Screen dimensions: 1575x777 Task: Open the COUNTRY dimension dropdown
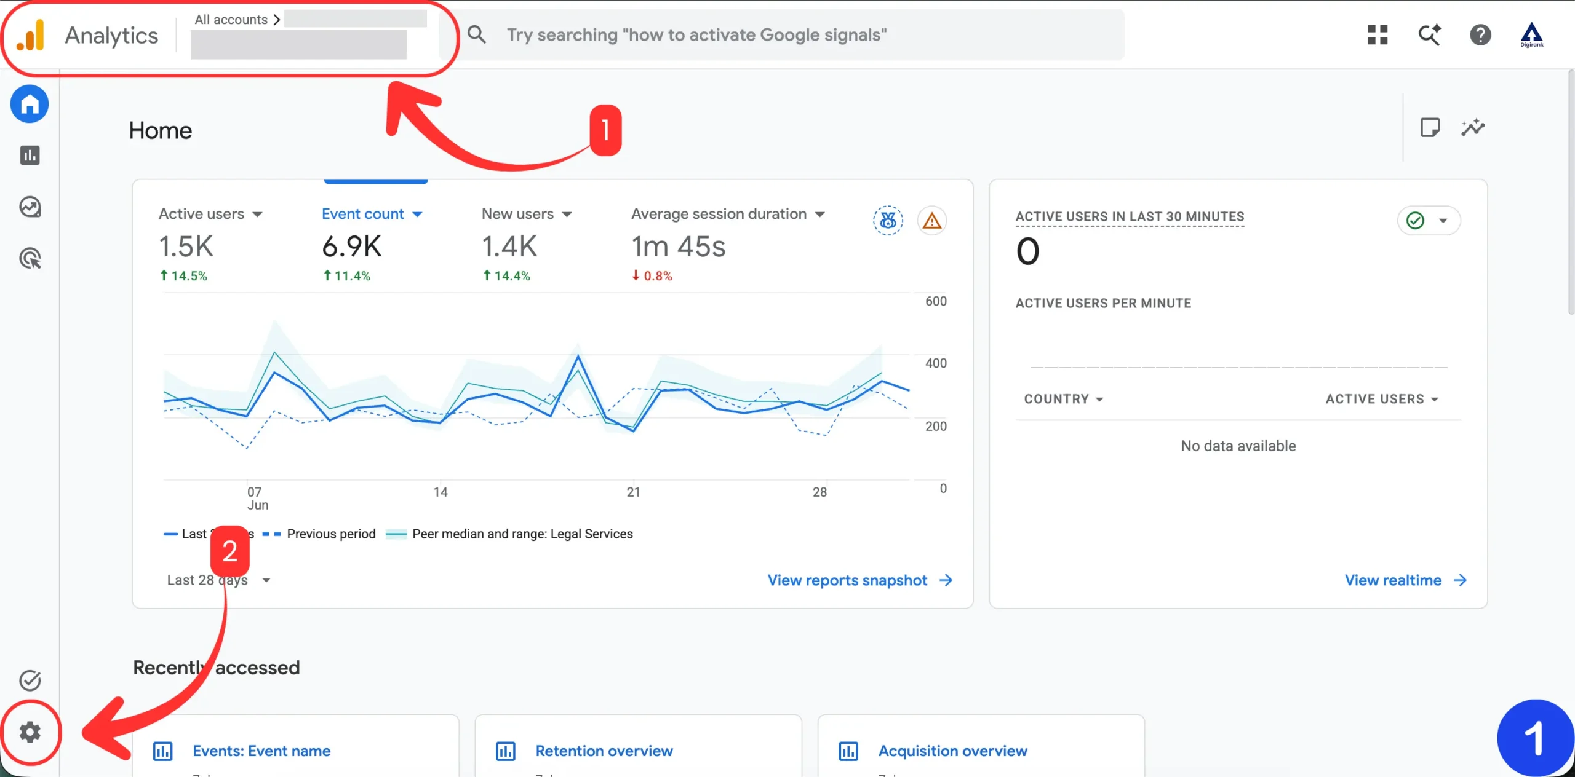pyautogui.click(x=1063, y=399)
